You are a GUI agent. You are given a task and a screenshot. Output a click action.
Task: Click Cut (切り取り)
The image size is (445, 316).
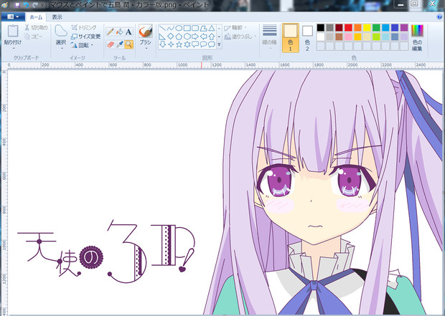tap(36, 27)
